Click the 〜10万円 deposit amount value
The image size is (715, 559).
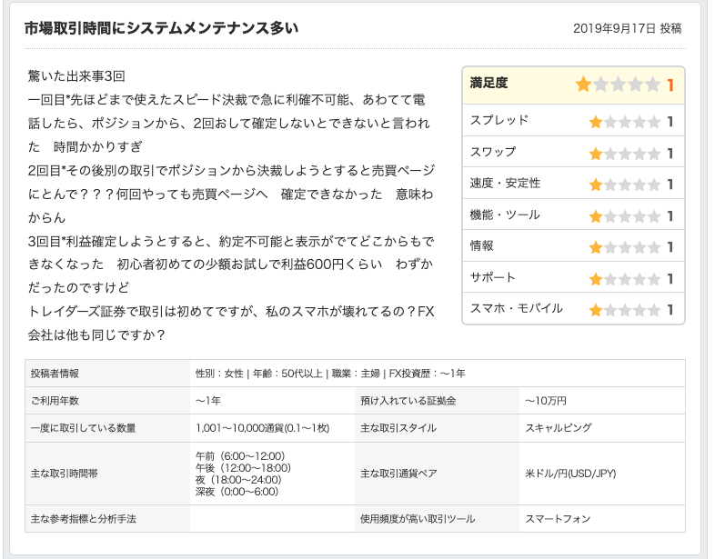[x=546, y=400]
